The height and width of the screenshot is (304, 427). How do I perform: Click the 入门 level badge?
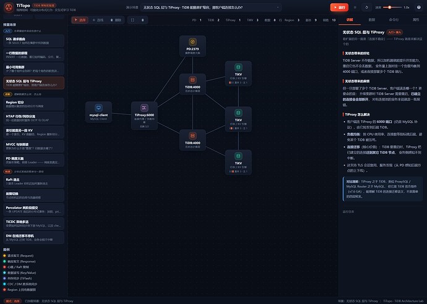click(x=7, y=31)
